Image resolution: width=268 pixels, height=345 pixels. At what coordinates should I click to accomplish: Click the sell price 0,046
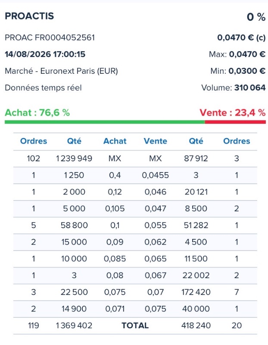coord(156,192)
